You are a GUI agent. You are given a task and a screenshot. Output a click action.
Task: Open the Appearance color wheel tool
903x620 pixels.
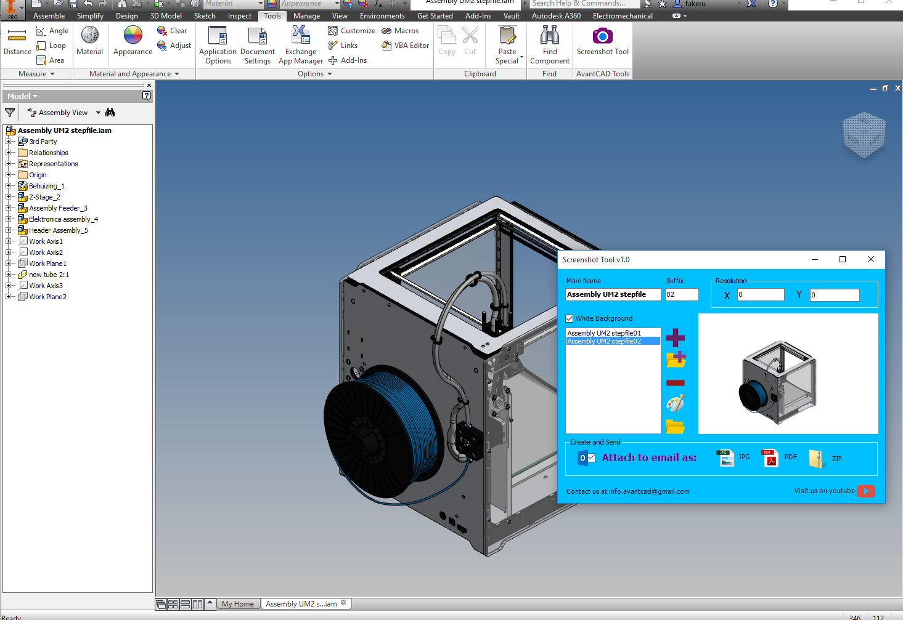(133, 41)
